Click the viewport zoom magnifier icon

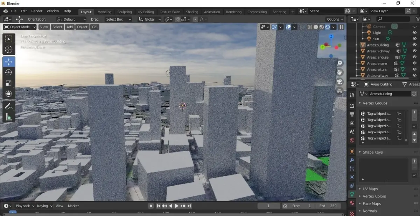click(x=339, y=63)
